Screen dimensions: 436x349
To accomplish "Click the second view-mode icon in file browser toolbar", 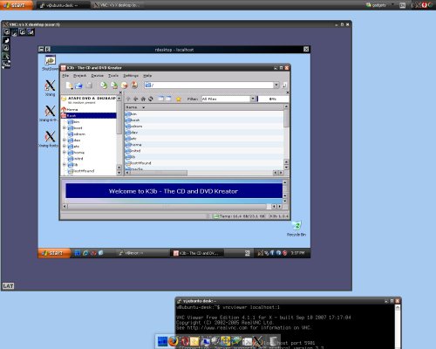I will [x=168, y=99].
